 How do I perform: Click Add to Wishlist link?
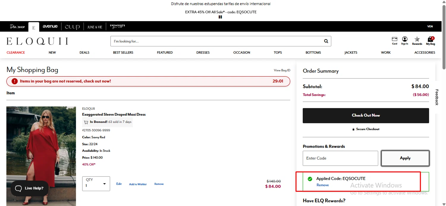[x=138, y=184]
